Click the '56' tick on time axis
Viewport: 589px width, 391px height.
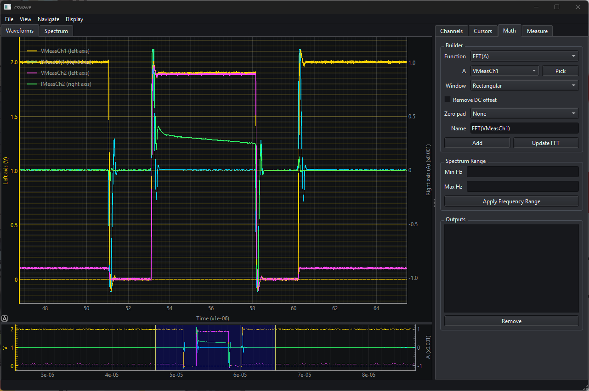point(211,308)
